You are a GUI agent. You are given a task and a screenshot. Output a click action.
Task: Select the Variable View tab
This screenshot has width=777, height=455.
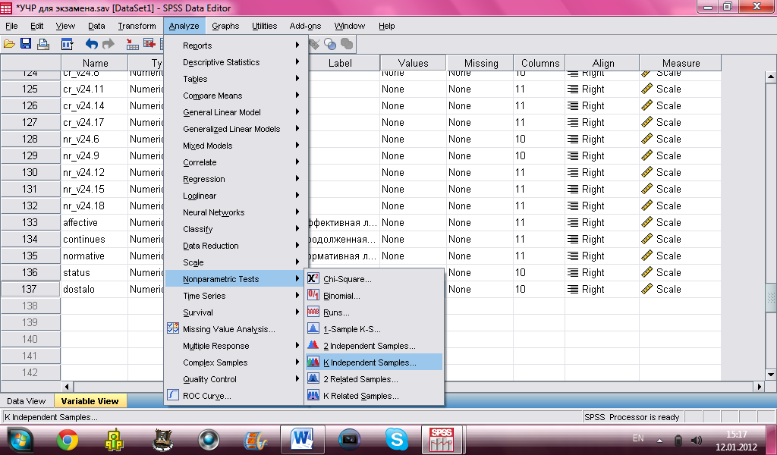(90, 401)
